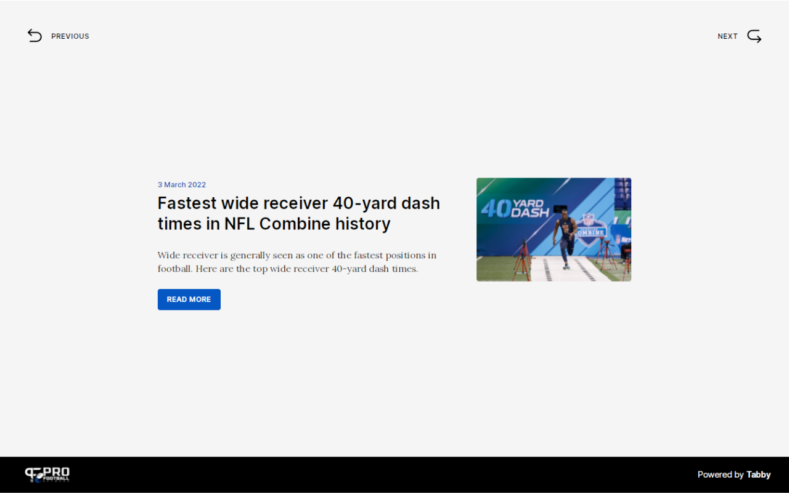The width and height of the screenshot is (789, 493).
Task: Click the 'Powered by' footer text
Action: 721,475
